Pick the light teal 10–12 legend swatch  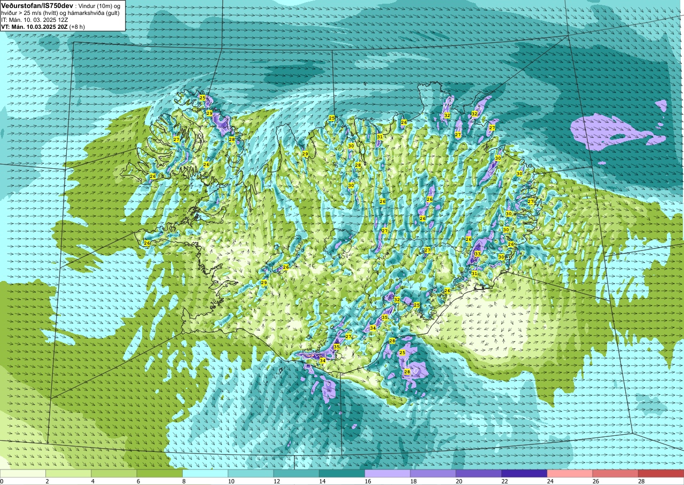[251, 473]
